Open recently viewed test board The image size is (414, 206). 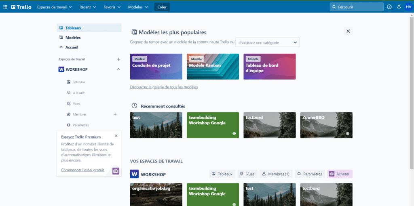point(156,125)
